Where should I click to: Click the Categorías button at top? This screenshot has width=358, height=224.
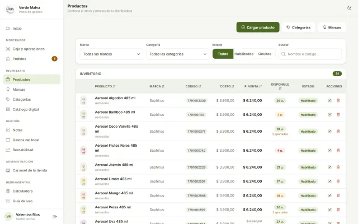click(298, 27)
